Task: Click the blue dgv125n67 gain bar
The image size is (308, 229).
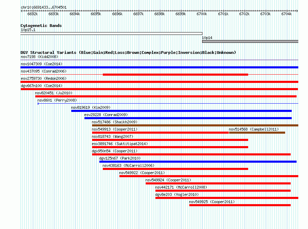Action: click(198, 162)
